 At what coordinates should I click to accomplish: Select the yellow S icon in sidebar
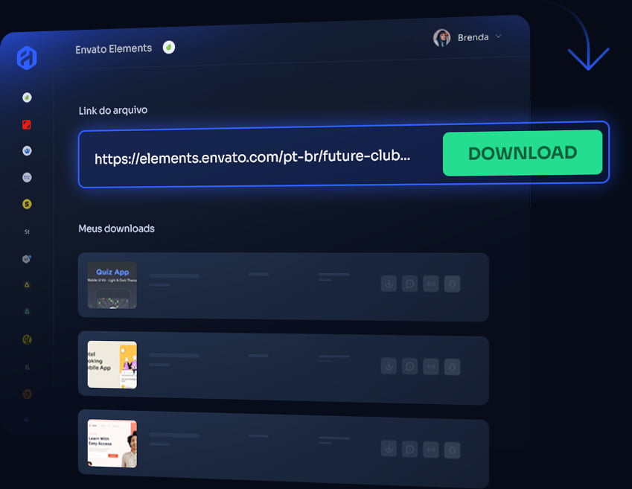pyautogui.click(x=27, y=204)
